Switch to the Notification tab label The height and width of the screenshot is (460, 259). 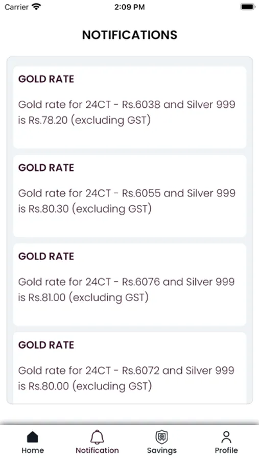click(x=97, y=450)
